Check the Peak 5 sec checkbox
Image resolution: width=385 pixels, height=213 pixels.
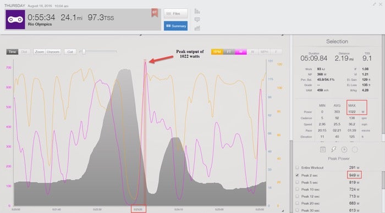297,182
